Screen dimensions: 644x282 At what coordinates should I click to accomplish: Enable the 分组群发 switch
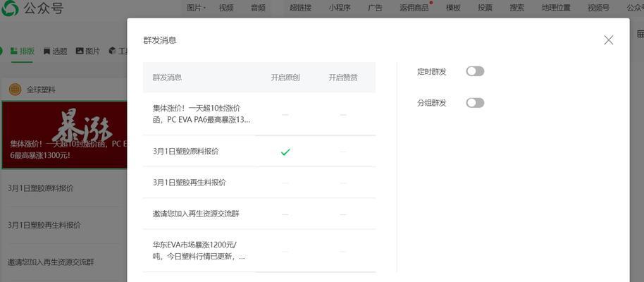[x=475, y=103]
